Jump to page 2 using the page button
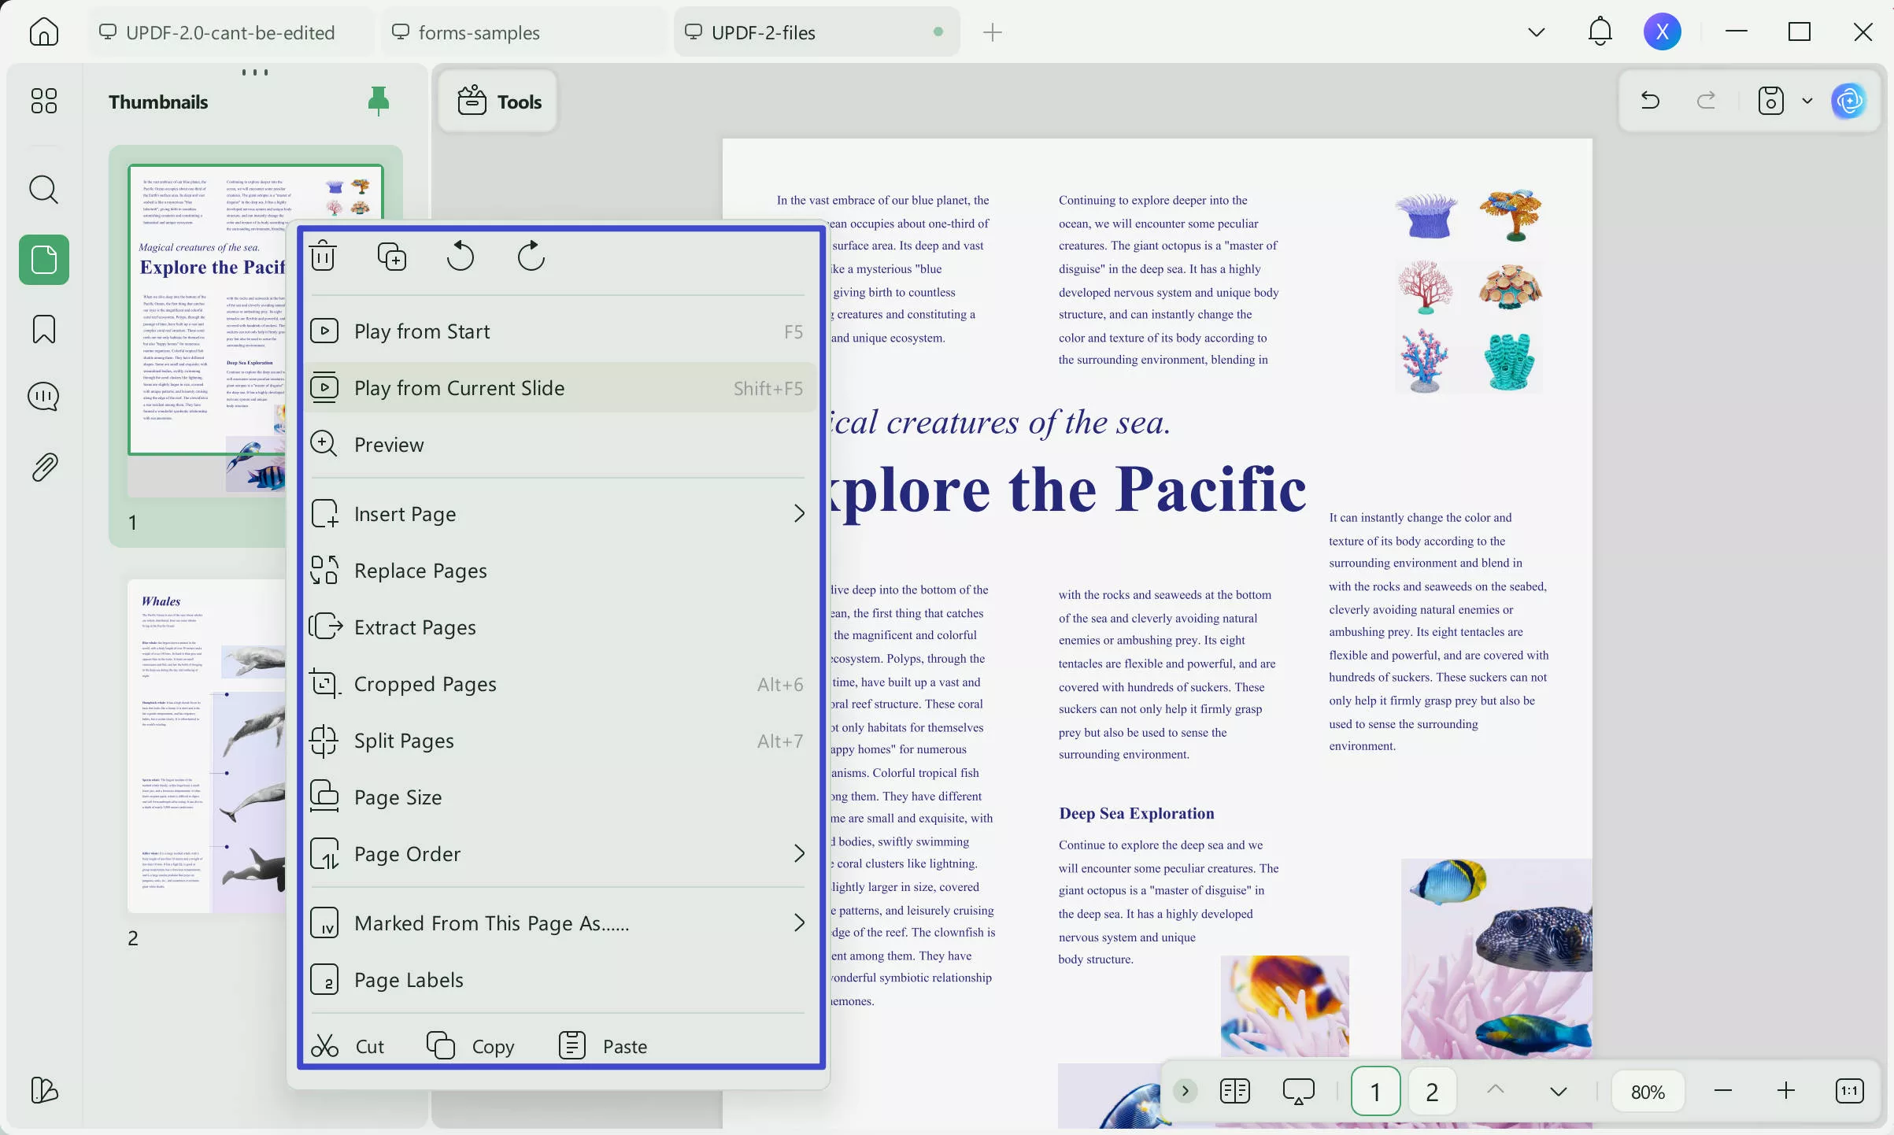1894x1135 pixels. pyautogui.click(x=1432, y=1090)
